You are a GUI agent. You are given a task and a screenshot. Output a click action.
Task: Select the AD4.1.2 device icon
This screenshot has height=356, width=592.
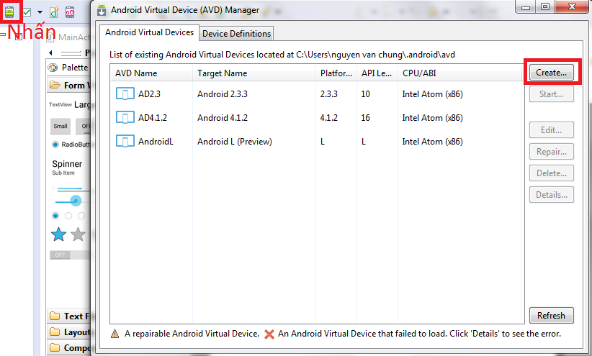click(x=125, y=117)
